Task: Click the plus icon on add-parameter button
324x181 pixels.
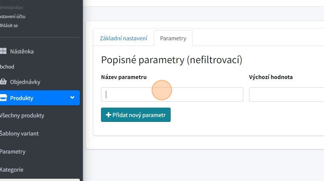Action: 108,115
